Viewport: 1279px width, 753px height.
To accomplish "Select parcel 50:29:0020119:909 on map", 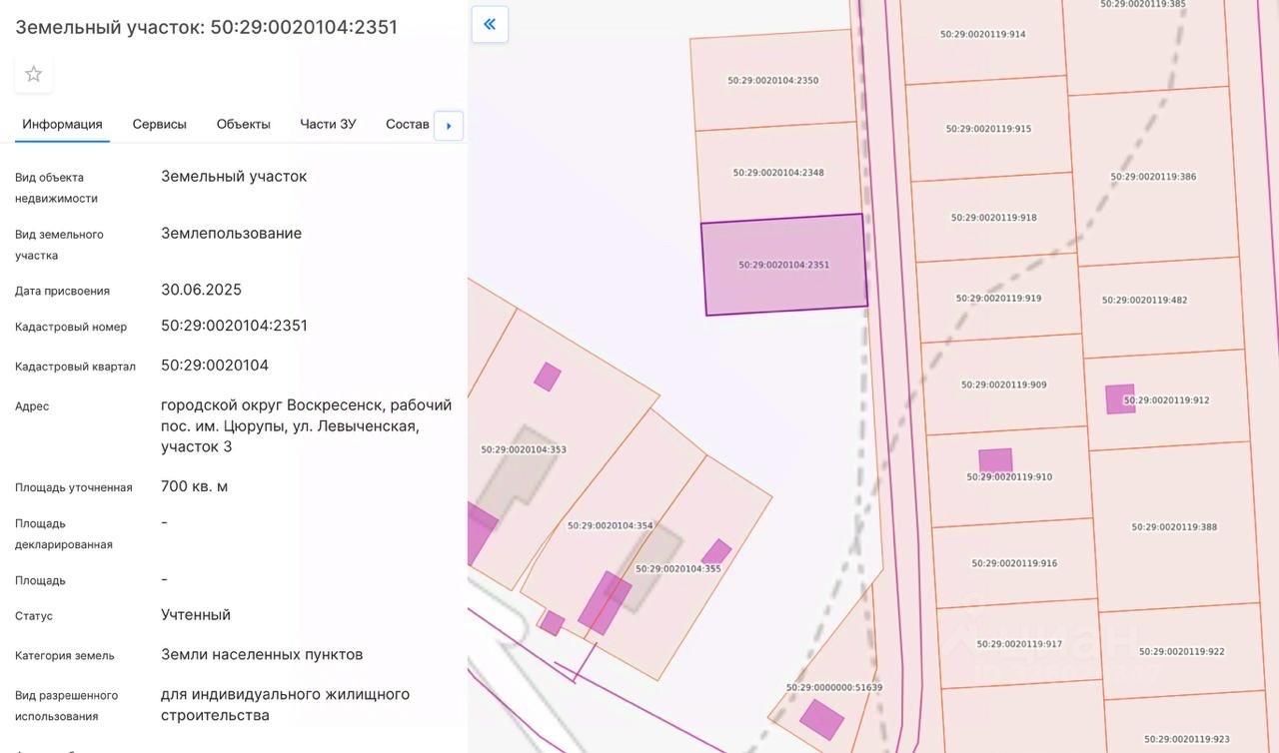I will tap(1004, 384).
